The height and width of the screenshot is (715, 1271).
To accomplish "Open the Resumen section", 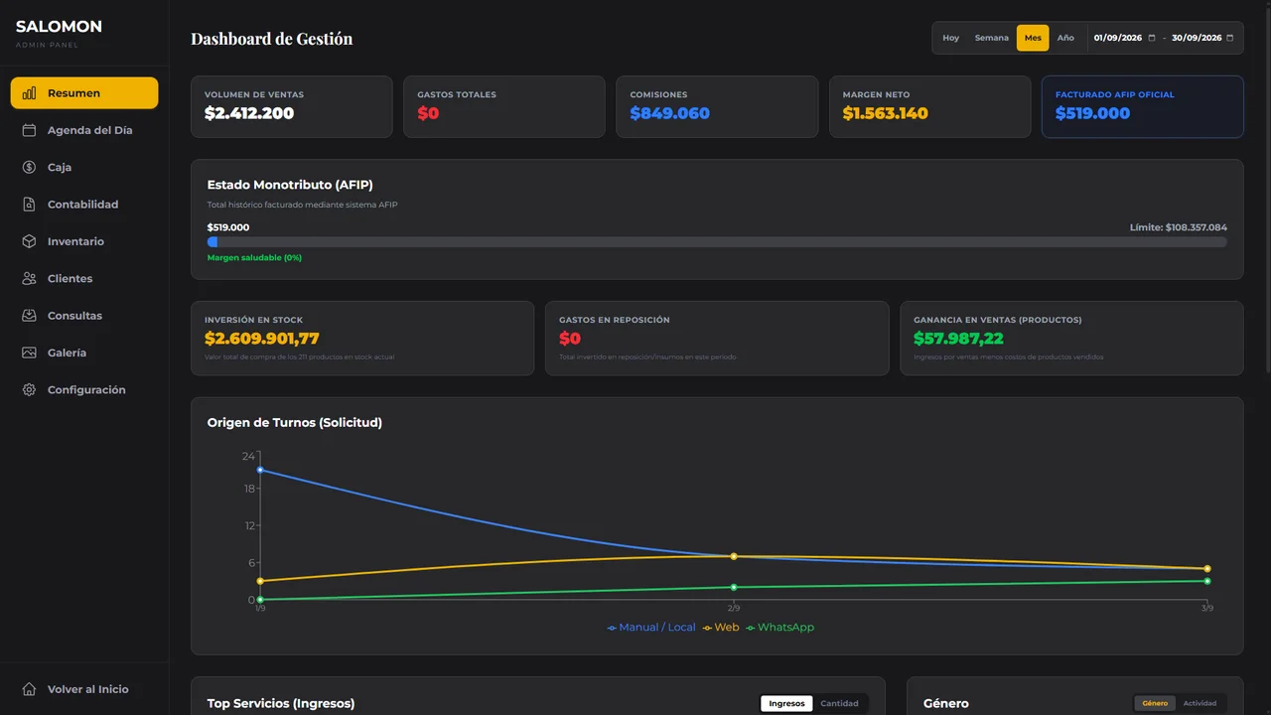I will tap(84, 93).
